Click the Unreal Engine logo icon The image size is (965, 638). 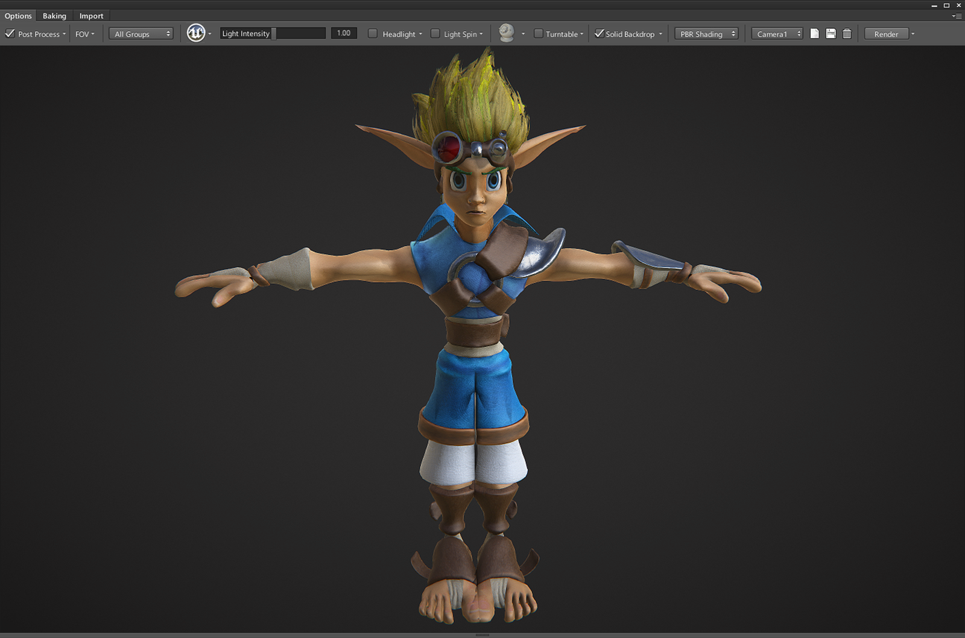point(196,33)
